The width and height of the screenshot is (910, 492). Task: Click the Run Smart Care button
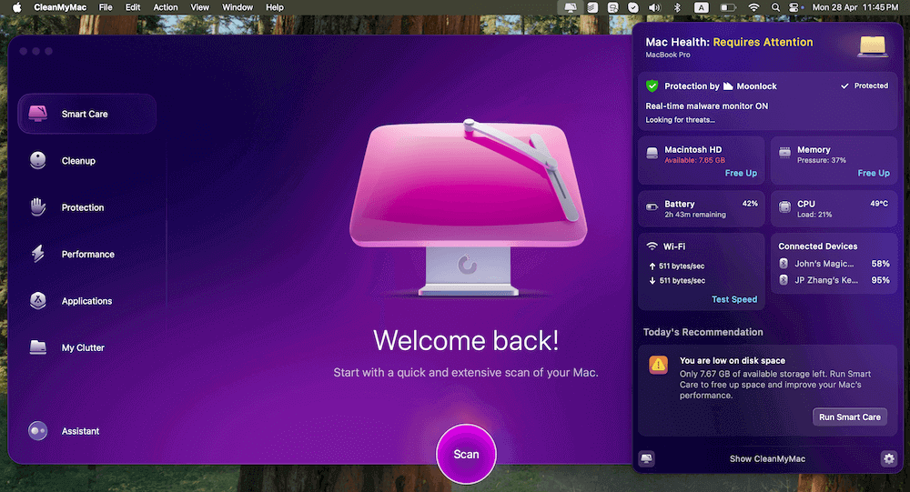pyautogui.click(x=849, y=417)
